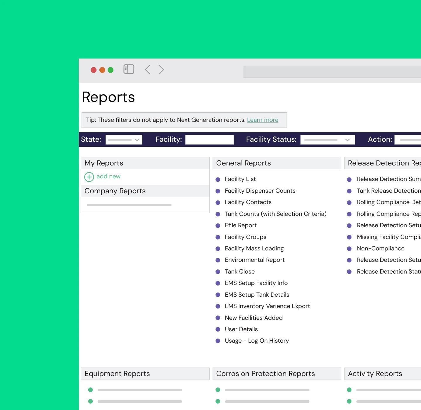Open EMS Setup Facility Info
Screen dimensions: 421x410
[256, 283]
